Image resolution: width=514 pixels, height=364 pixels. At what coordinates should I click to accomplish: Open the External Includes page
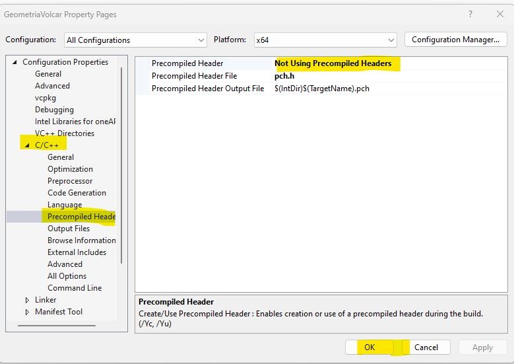[77, 252]
